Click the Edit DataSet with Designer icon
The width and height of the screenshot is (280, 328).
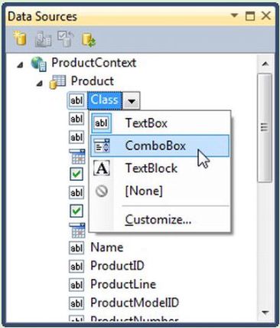[43, 39]
